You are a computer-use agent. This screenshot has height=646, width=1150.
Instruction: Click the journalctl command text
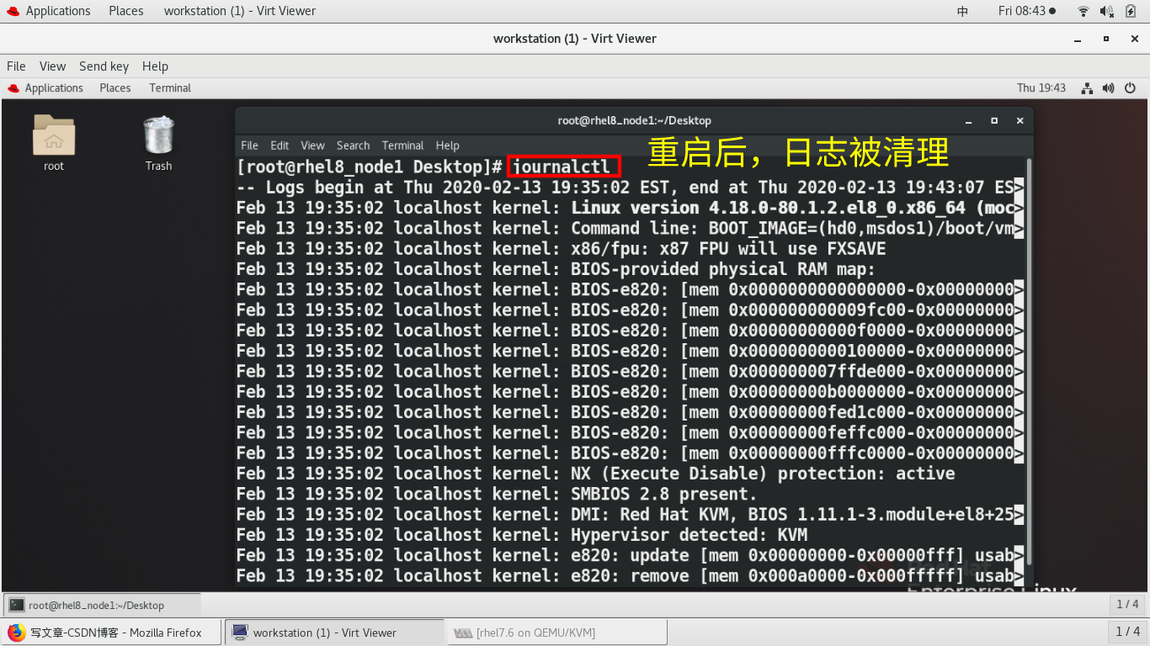pyautogui.click(x=561, y=167)
